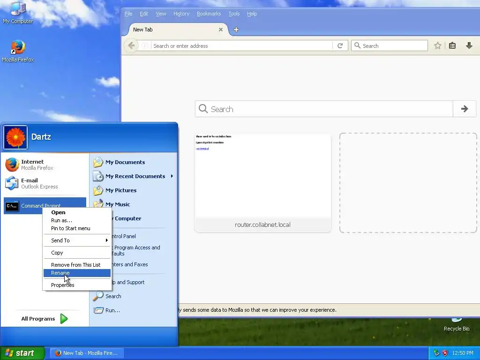Open Set Program Access and Defaults

pos(135,250)
